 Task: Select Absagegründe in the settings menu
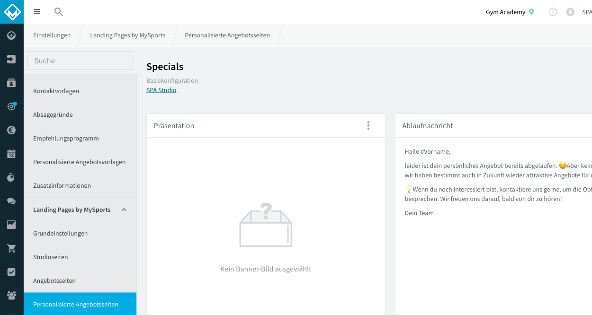click(x=80, y=114)
